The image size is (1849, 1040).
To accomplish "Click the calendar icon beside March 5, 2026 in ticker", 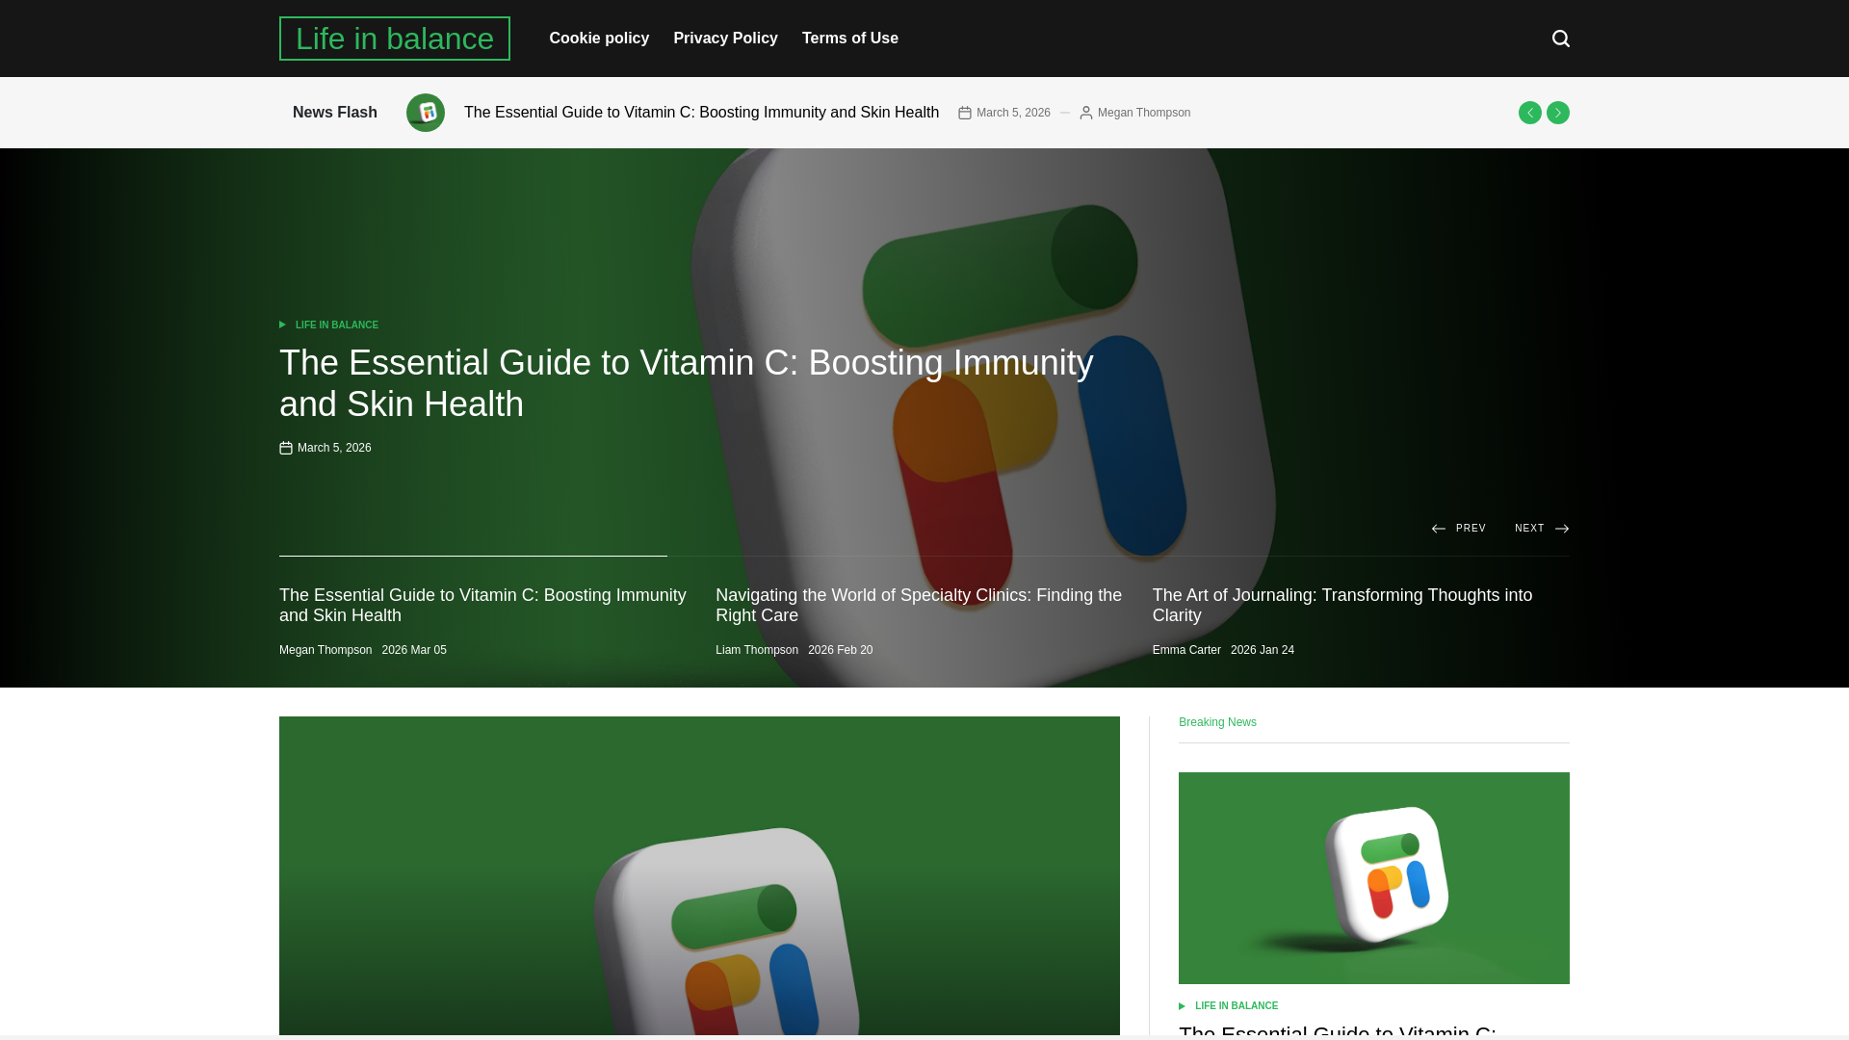I will (x=964, y=113).
